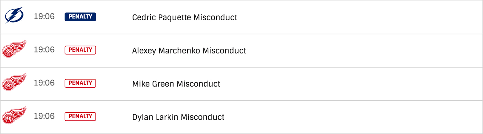Select the PENALTY badge in Mike Green row
The image size is (483, 134).
point(80,83)
